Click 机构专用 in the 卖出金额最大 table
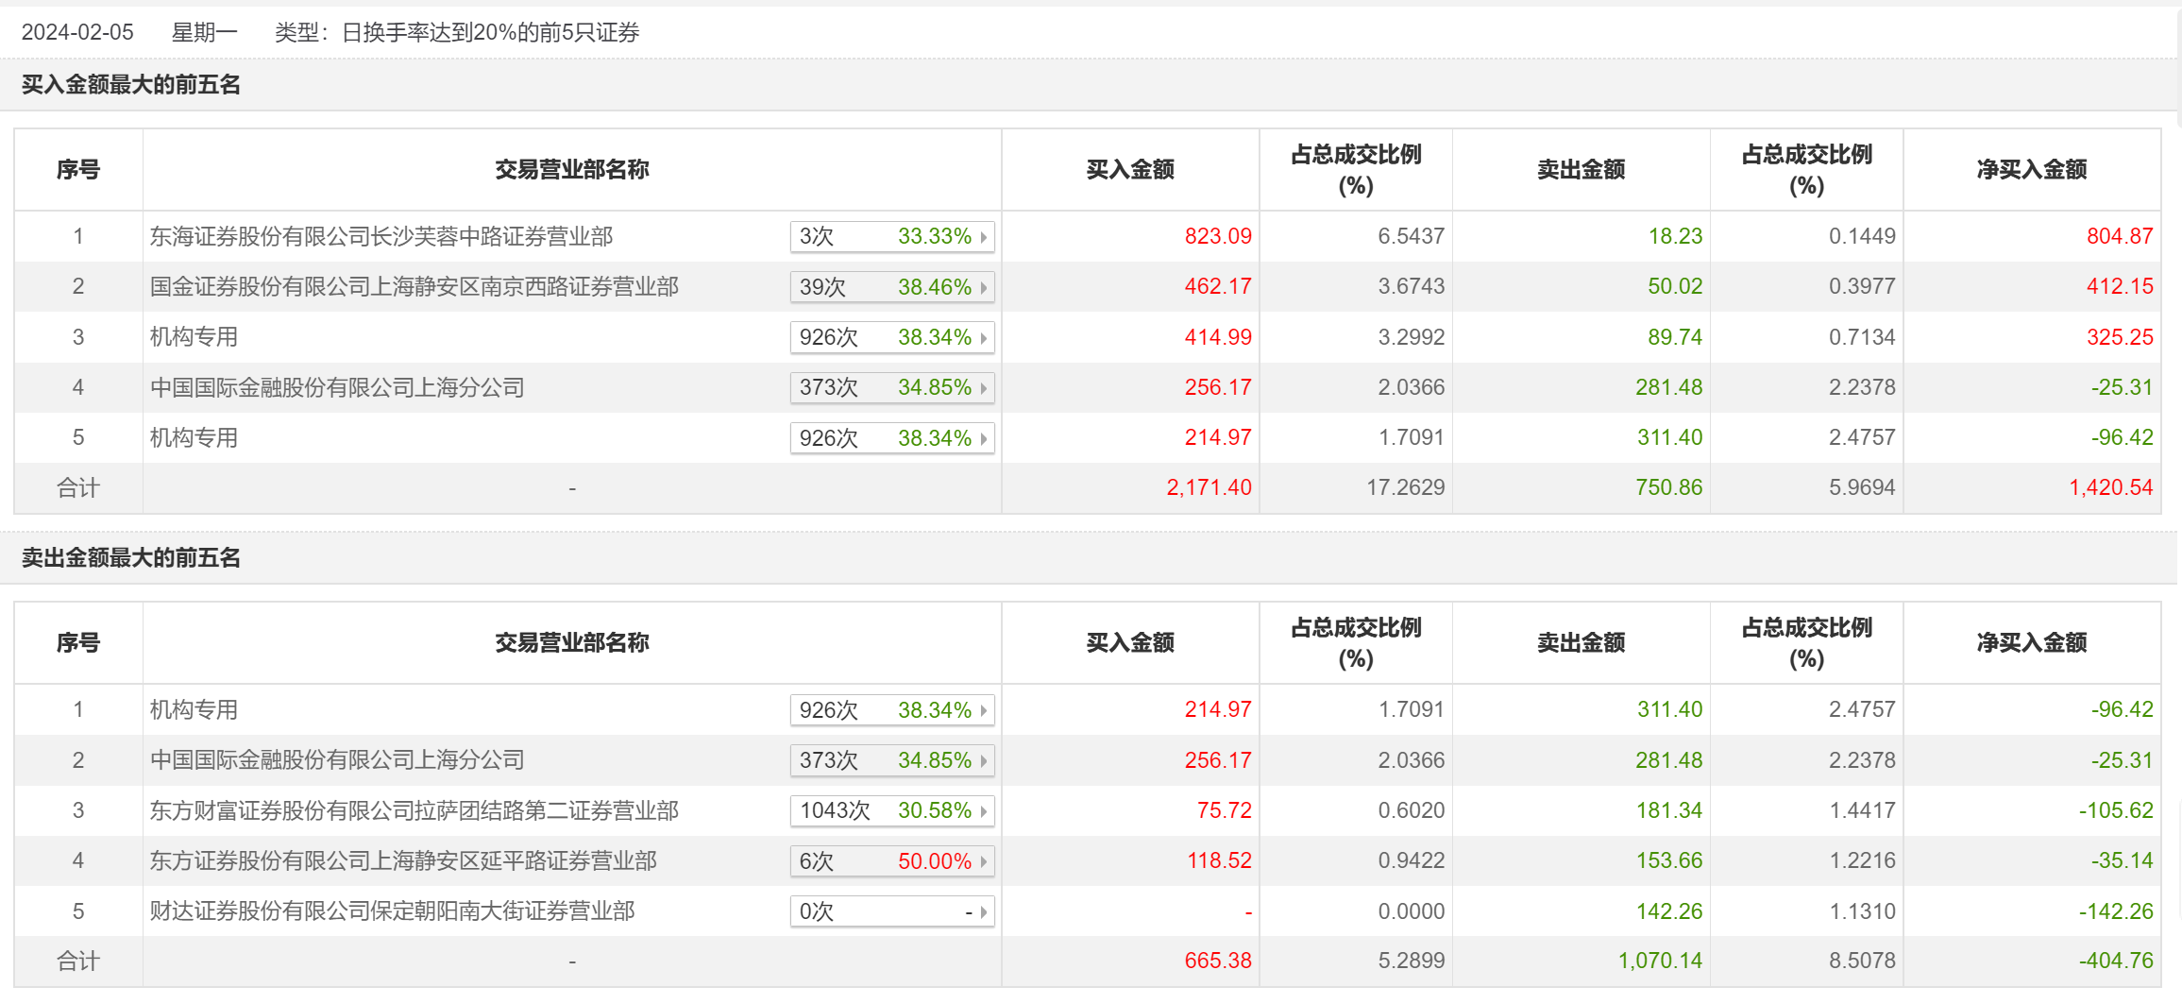 [194, 709]
